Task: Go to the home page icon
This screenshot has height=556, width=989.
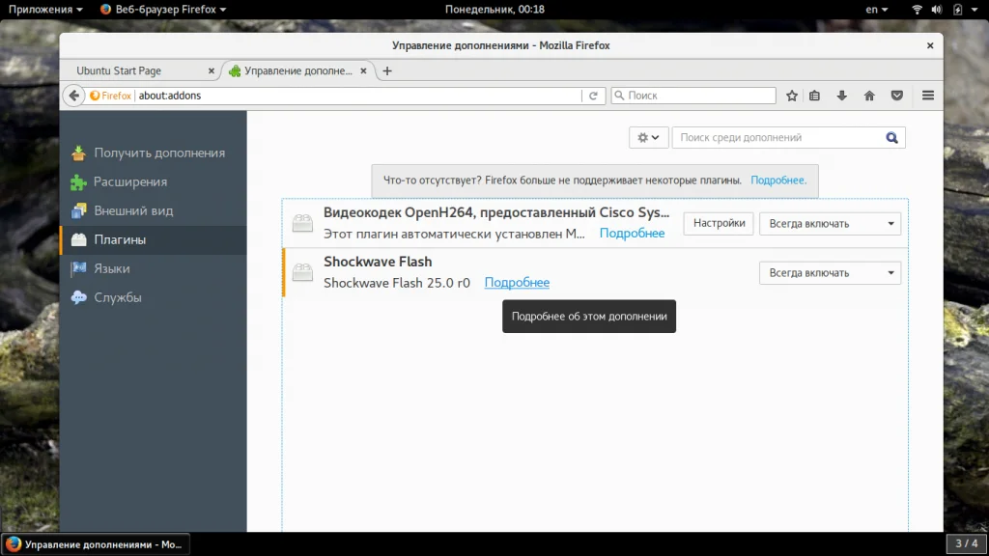Action: pyautogui.click(x=869, y=96)
